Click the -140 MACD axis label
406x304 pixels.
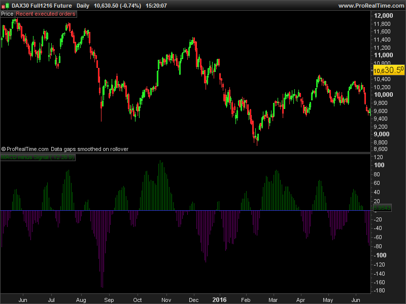click(379, 274)
